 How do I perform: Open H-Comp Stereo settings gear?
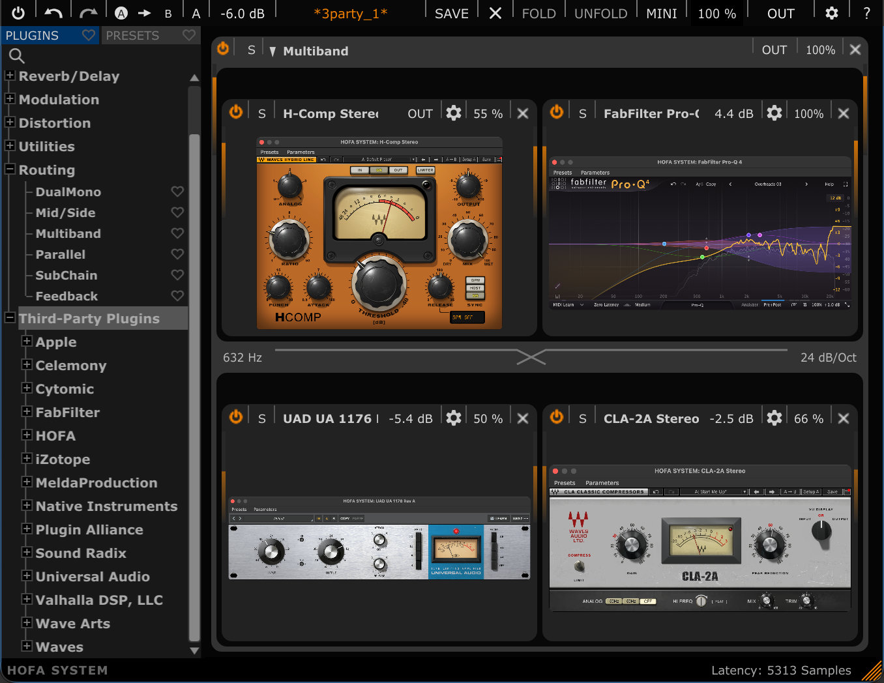454,113
